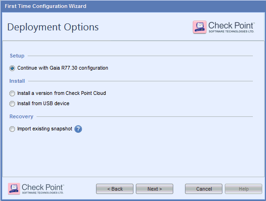This screenshot has width=266, height=201.
Task: Click the Check Point Software Technologies header text
Action: (231, 27)
